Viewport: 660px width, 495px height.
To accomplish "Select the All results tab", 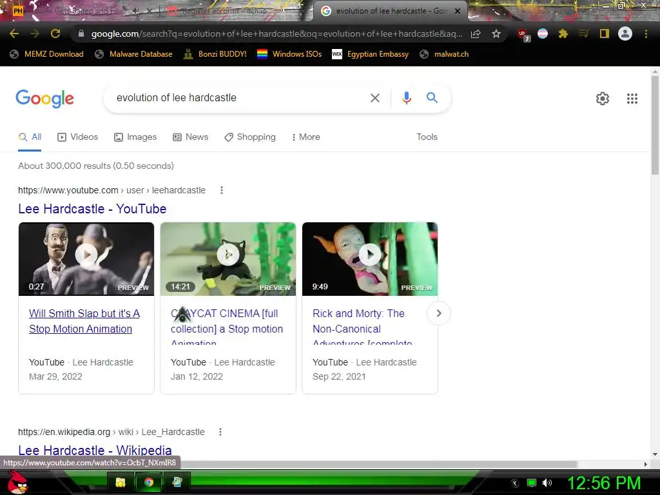I will point(30,137).
